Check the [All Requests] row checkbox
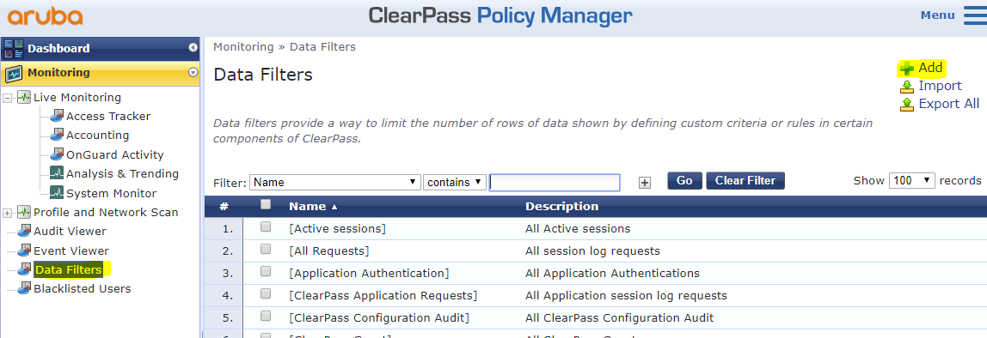This screenshot has width=987, height=338. pos(266,249)
